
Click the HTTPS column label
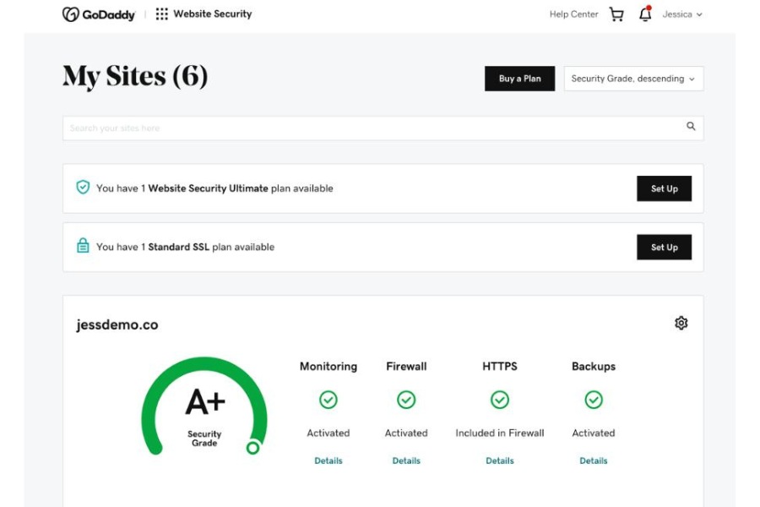click(500, 366)
